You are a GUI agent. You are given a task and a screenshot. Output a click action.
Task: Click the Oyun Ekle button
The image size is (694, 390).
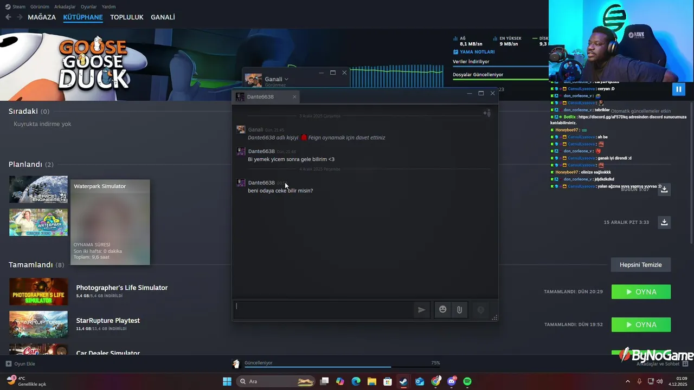coord(21,364)
